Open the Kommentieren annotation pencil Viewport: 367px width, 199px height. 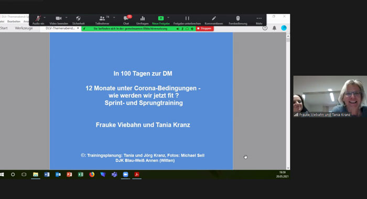(214, 20)
